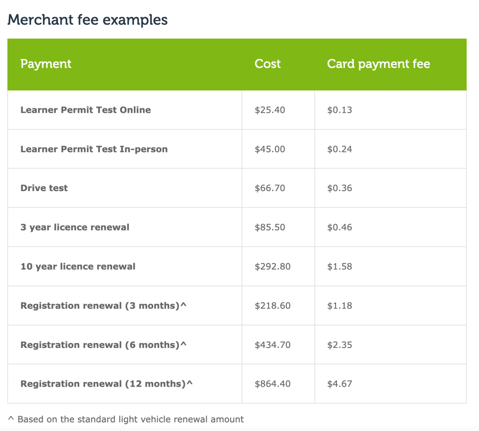
Task: Select Registration renewal (12 months) label
Action: click(107, 384)
